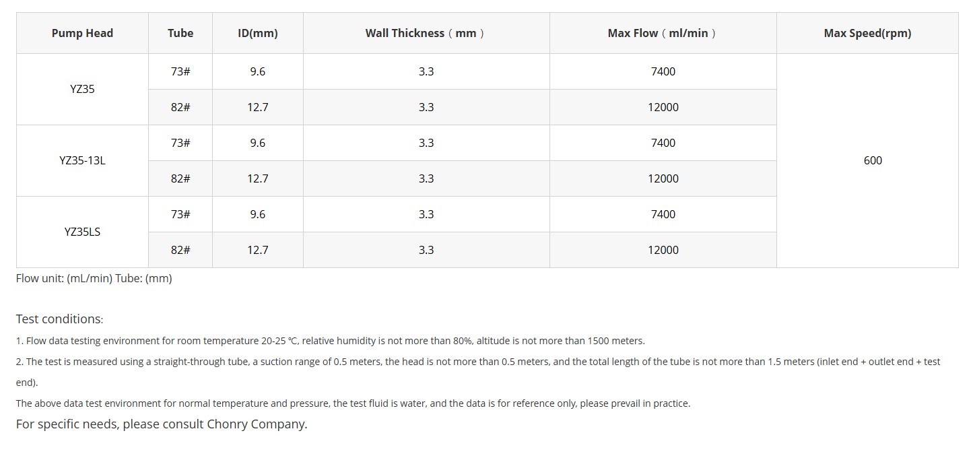Click test condition 1 about room temperature
This screenshot has height=458, width=971.
coord(330,341)
